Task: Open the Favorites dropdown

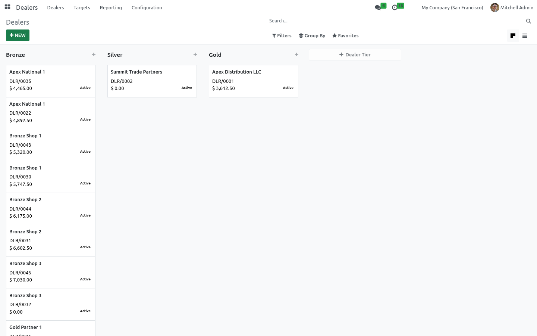Action: [x=345, y=36]
